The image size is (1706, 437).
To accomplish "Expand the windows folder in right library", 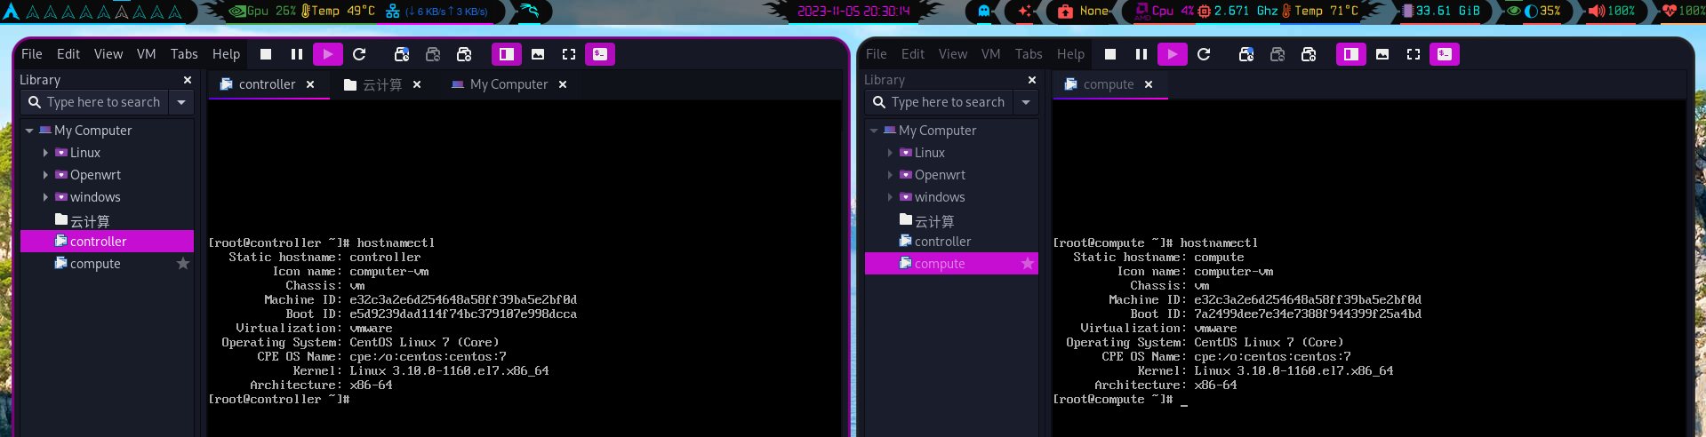I will point(890,197).
